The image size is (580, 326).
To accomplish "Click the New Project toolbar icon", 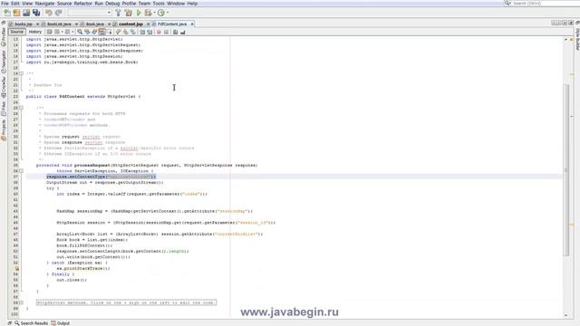I will pyautogui.click(x=16, y=13).
